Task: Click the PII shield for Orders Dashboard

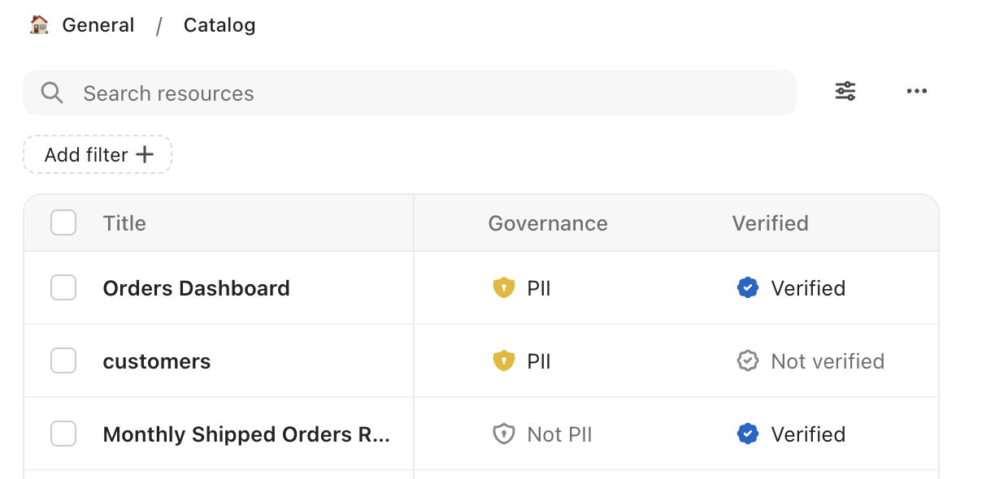Action: coord(504,288)
